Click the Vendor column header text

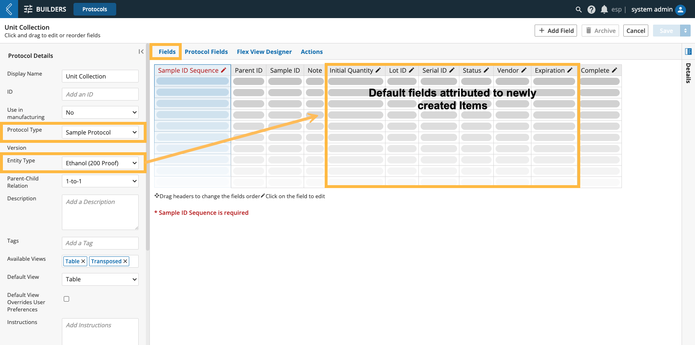tap(508, 70)
